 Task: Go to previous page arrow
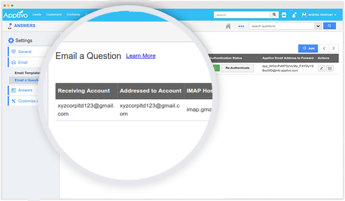coord(324,48)
